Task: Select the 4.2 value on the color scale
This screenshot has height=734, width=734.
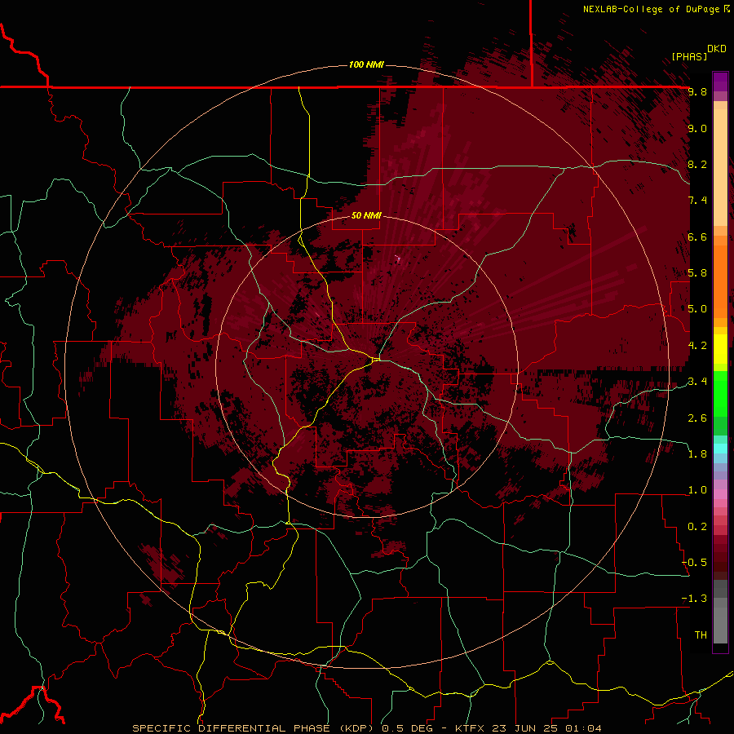Action: click(x=697, y=346)
